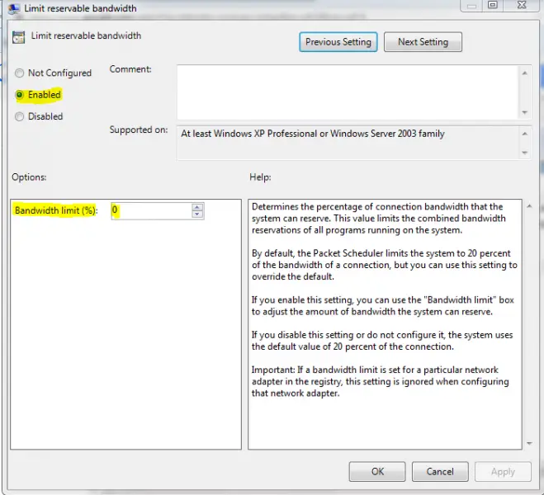Click help paragraph starting 'If you disable this setting'
This screenshot has height=495, width=544.
[x=382, y=341]
